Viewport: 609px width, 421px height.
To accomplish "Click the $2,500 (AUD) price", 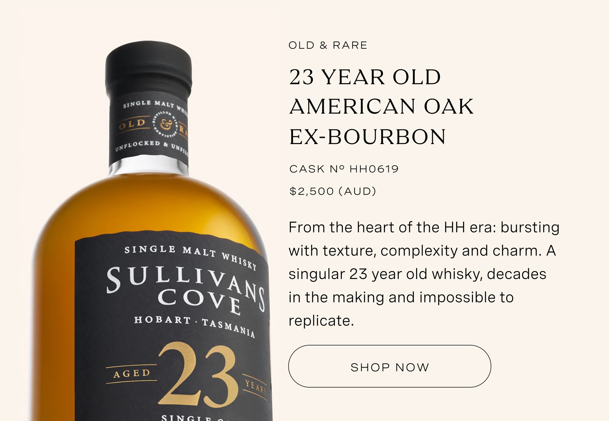I will pos(333,191).
